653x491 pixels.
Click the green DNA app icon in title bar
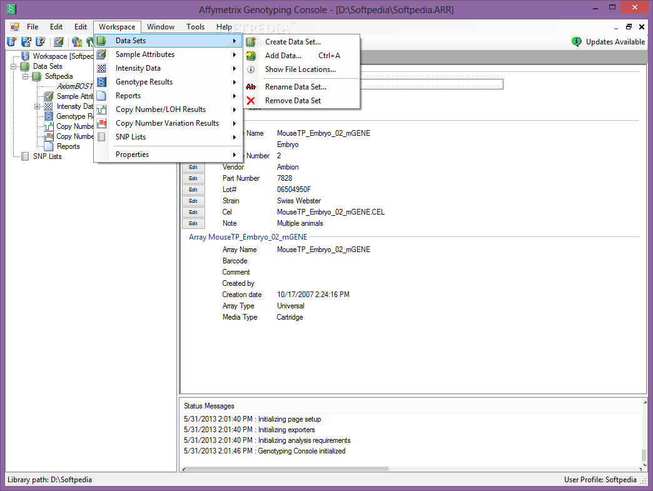[11, 9]
